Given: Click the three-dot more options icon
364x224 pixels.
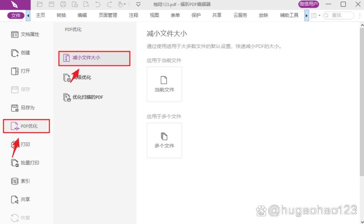Looking at the screenshot, I should 360,16.
